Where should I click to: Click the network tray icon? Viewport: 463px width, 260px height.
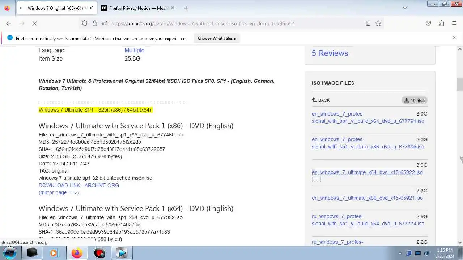coord(418,253)
